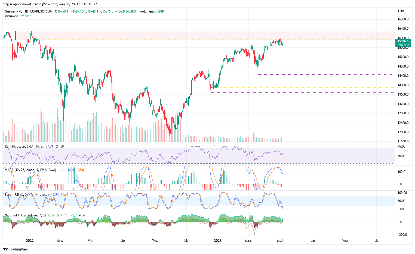The height and width of the screenshot is (254, 415).
Task: Click the high price value 15877.5
Action: pyautogui.click(x=78, y=11)
